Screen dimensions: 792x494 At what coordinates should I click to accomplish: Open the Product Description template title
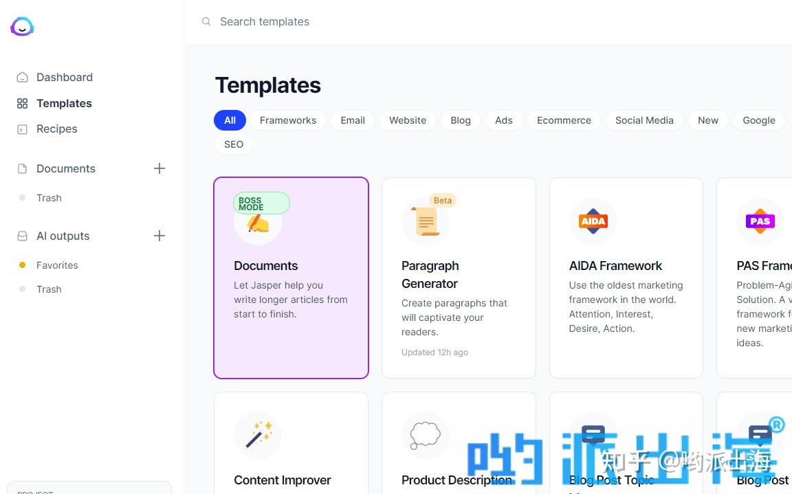456,480
